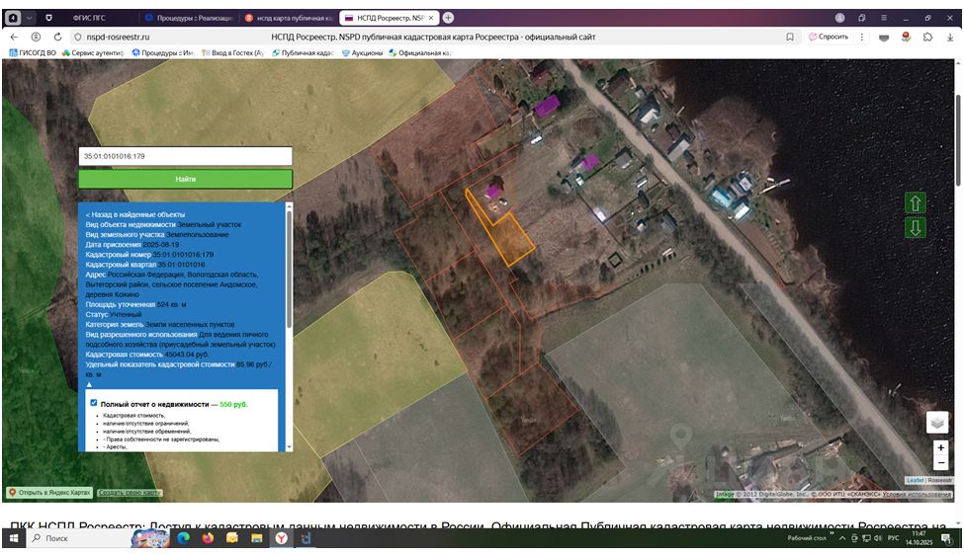Open the Аукционы bookmark
Viewport: 964px width, 557px height.
click(362, 52)
